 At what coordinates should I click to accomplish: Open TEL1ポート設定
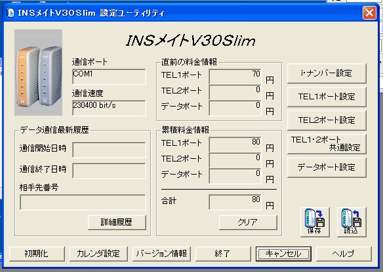[327, 97]
